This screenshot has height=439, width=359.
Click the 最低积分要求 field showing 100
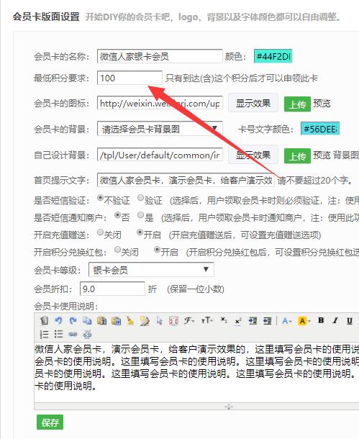coord(129,78)
